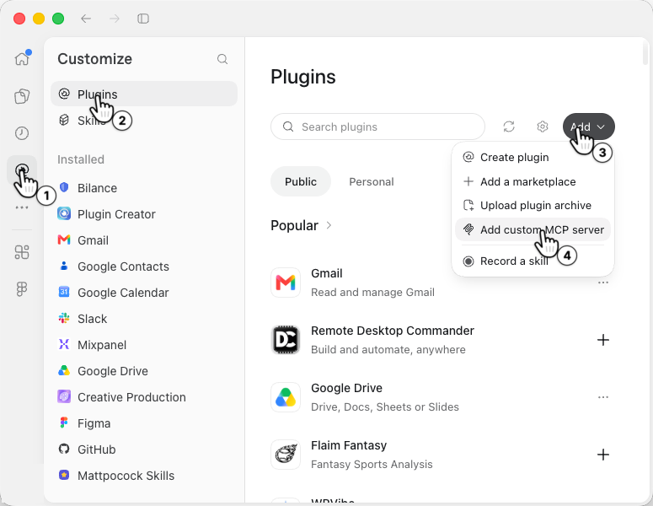Click the Popular heading

pos(294,225)
